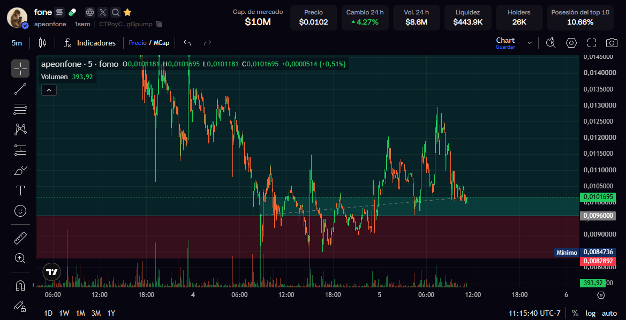Open time axis settings icon
626x320 pixels.
click(x=601, y=295)
